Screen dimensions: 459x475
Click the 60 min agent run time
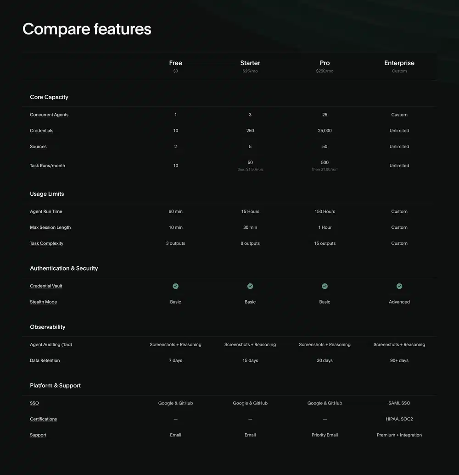point(175,211)
